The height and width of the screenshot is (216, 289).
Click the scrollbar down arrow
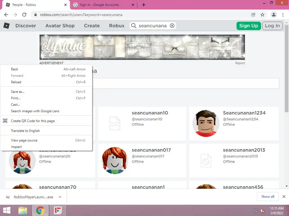(x=286, y=186)
